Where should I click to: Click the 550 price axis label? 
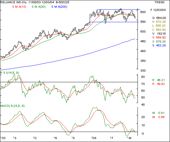(143, 22)
